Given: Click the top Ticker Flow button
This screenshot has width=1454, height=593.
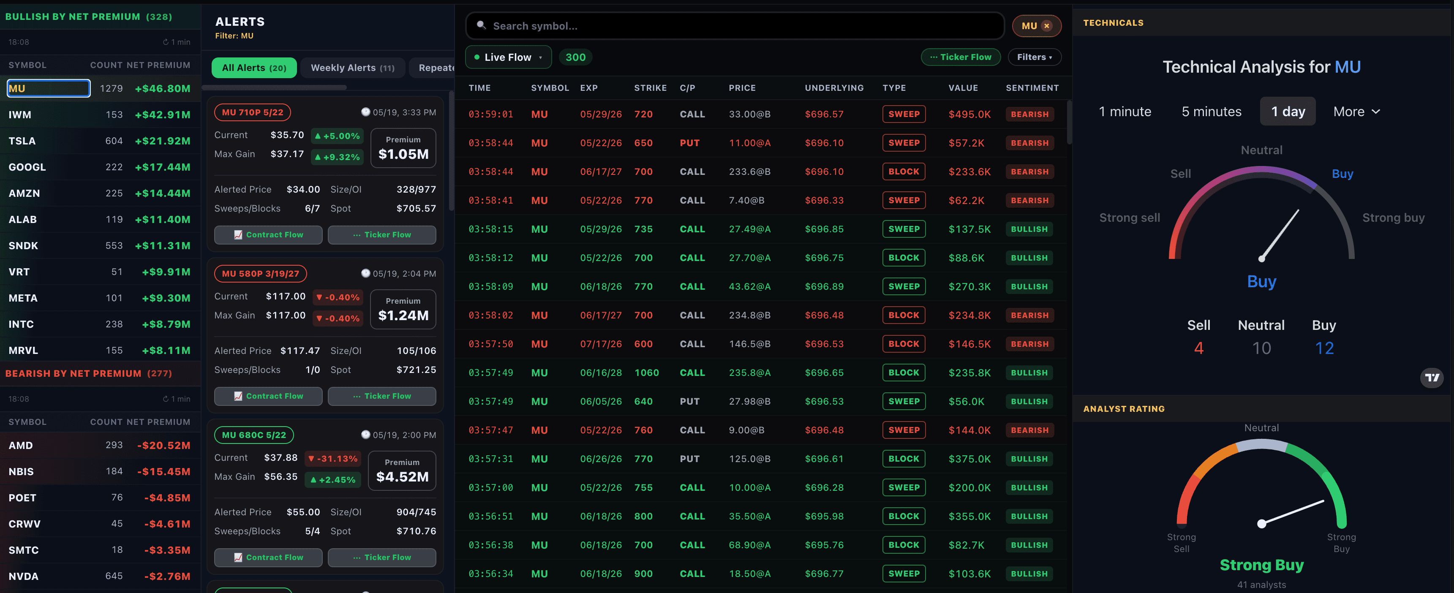Looking at the screenshot, I should pos(960,57).
